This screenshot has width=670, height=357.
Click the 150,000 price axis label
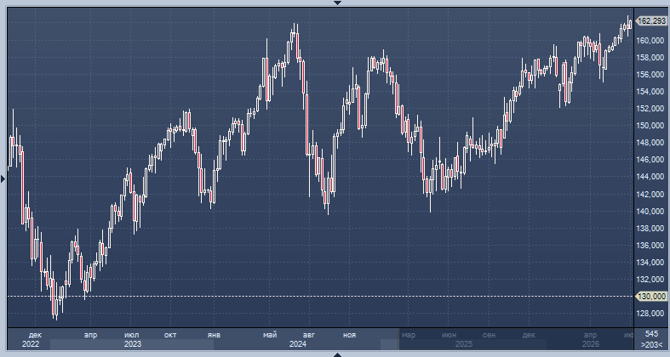pos(652,126)
